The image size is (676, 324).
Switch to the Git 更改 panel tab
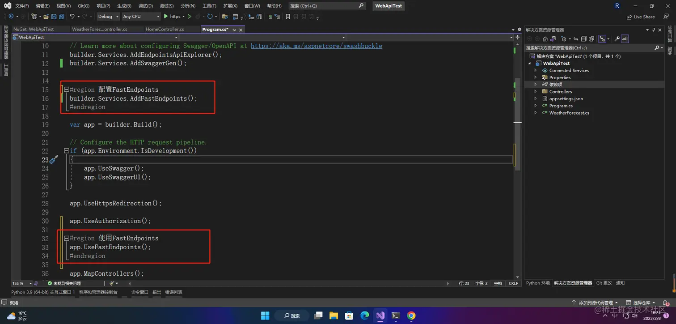[604, 283]
